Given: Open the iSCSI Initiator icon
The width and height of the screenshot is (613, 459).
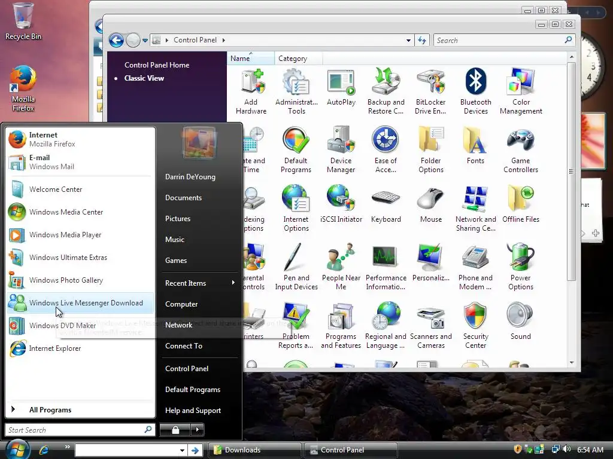Looking at the screenshot, I should [x=341, y=204].
